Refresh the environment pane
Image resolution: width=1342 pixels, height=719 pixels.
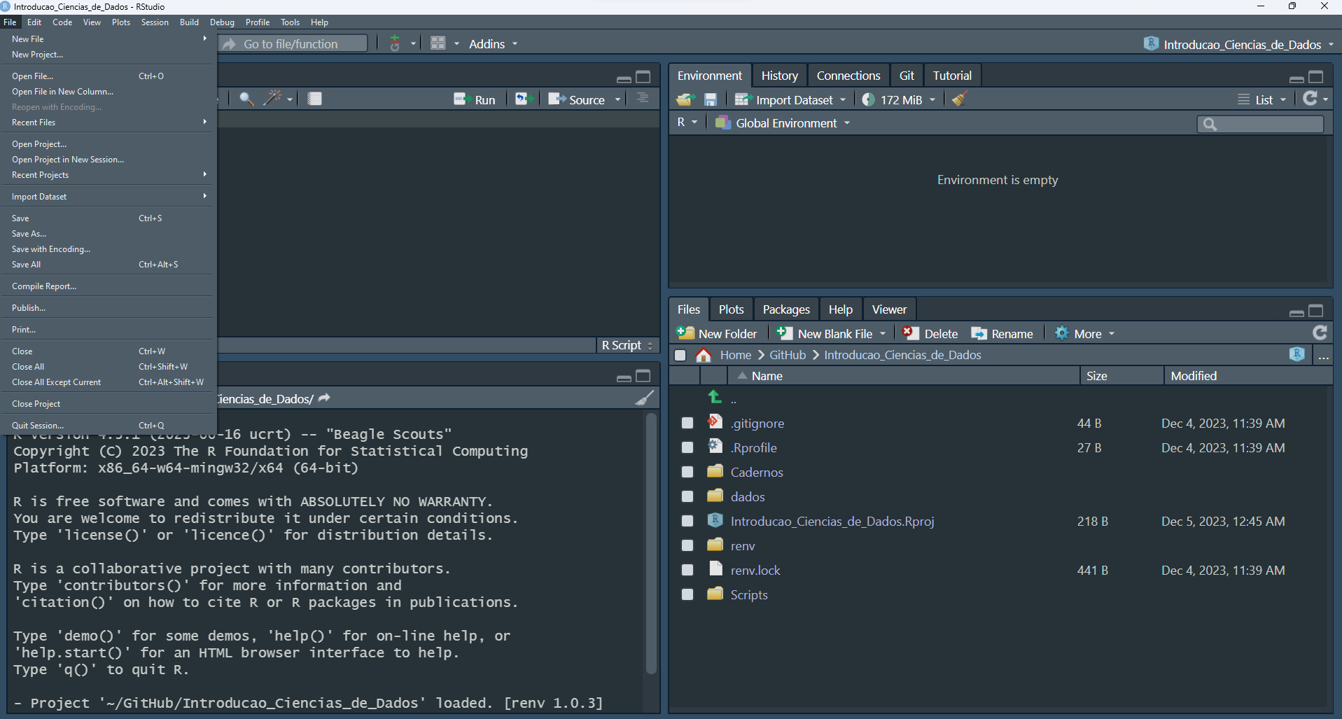click(1310, 99)
